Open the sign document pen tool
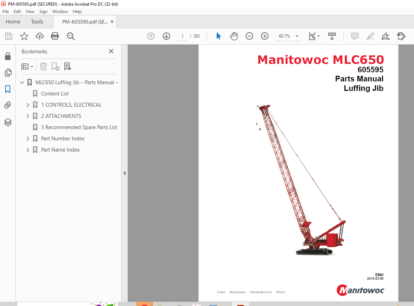This screenshot has height=306, width=414. click(x=386, y=36)
